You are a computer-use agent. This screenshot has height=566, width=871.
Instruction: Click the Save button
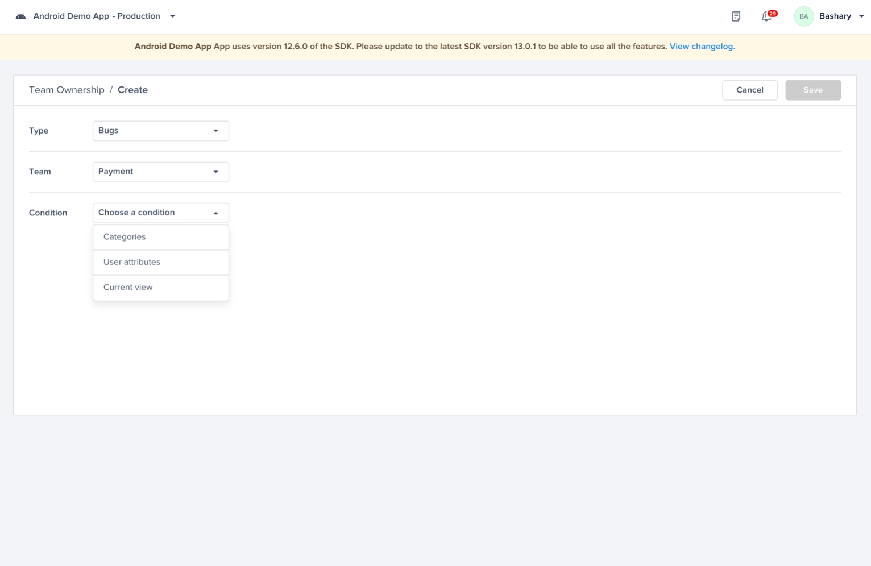pyautogui.click(x=812, y=90)
